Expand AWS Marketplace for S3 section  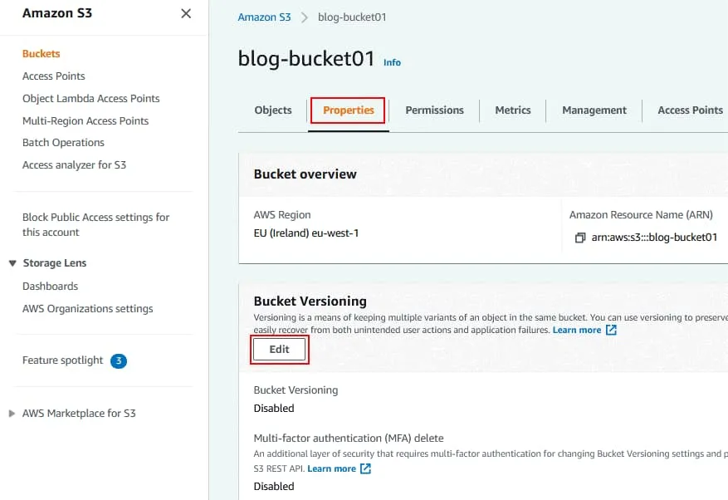click(12, 414)
